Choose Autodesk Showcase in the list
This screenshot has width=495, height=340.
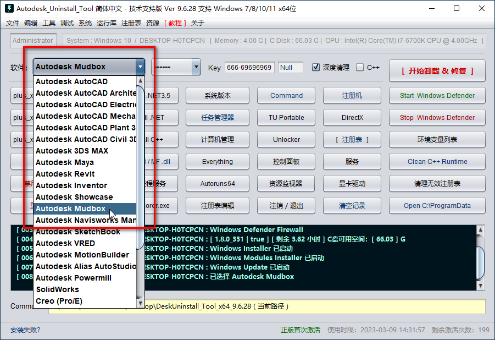pos(85,197)
